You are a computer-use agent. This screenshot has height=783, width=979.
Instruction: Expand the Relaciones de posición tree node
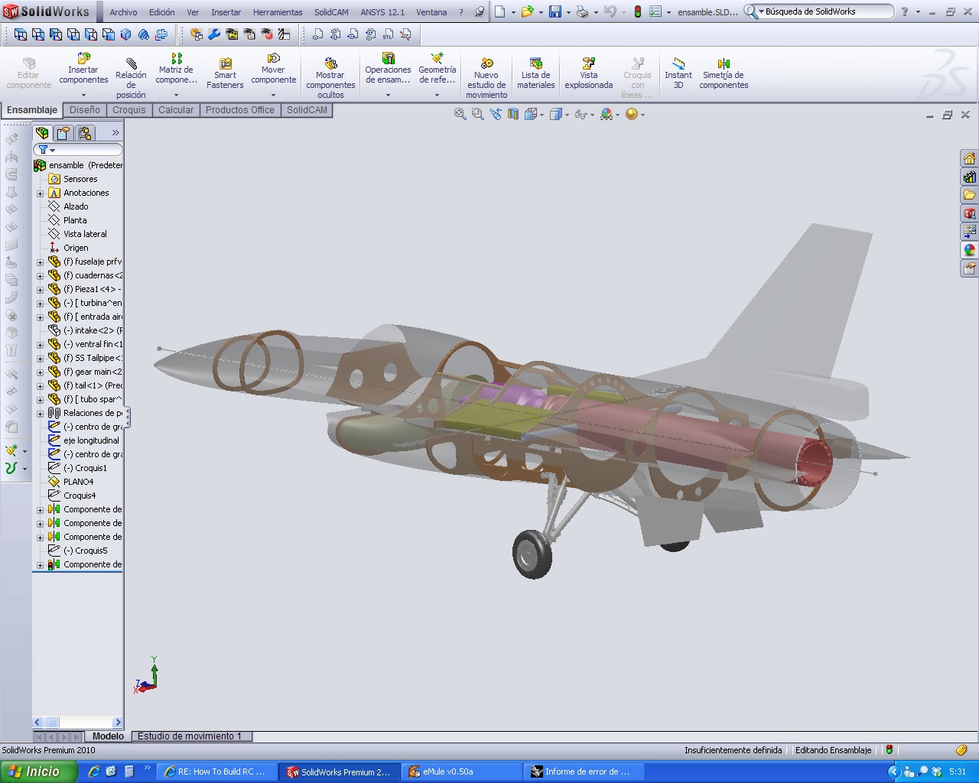(x=41, y=413)
